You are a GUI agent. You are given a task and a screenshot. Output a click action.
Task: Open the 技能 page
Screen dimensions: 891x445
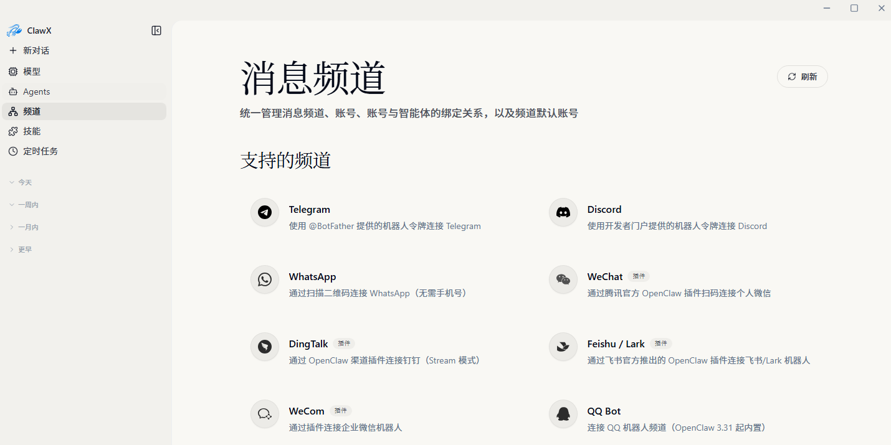point(84,131)
